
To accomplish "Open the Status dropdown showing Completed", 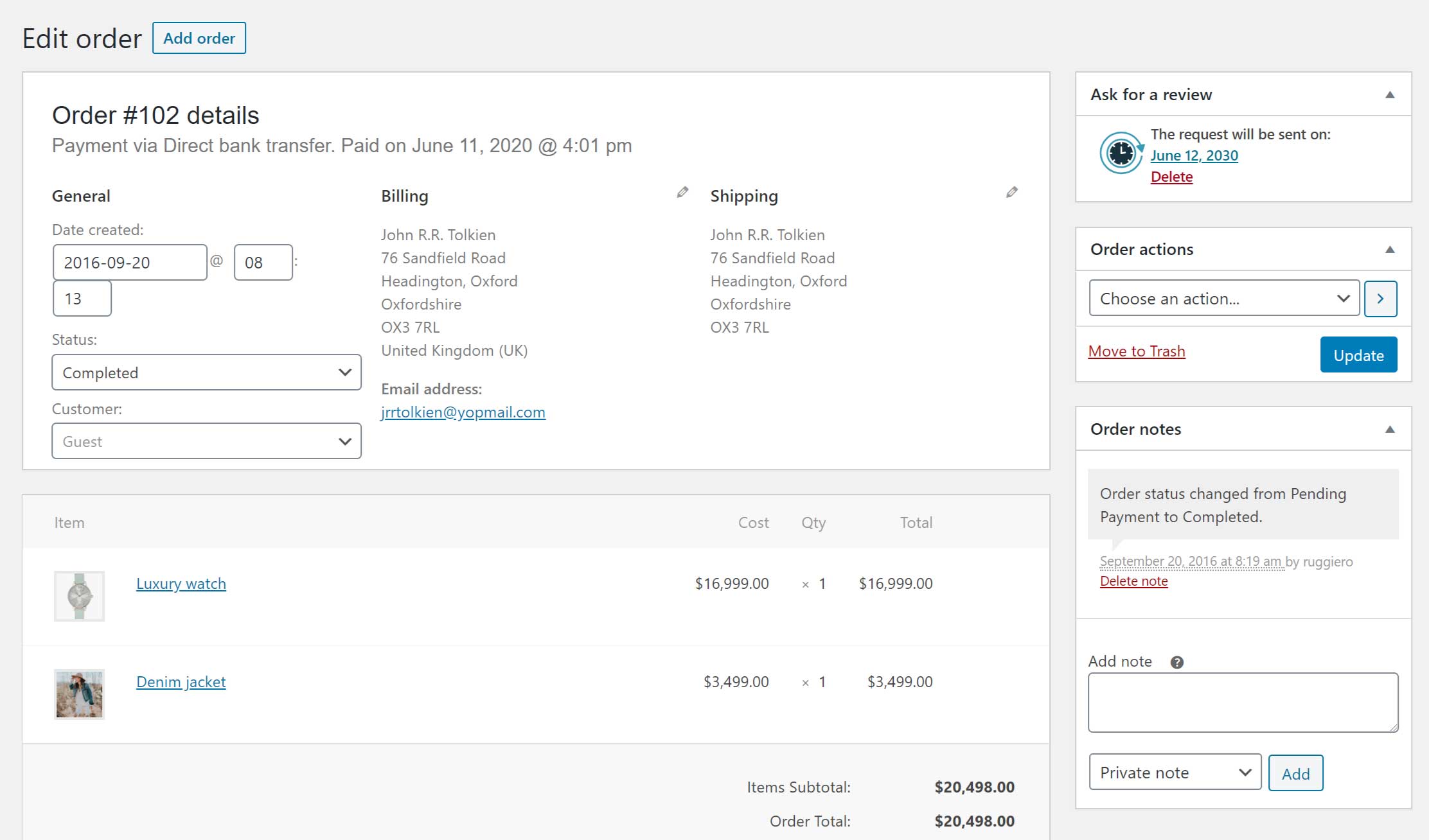I will 206,372.
